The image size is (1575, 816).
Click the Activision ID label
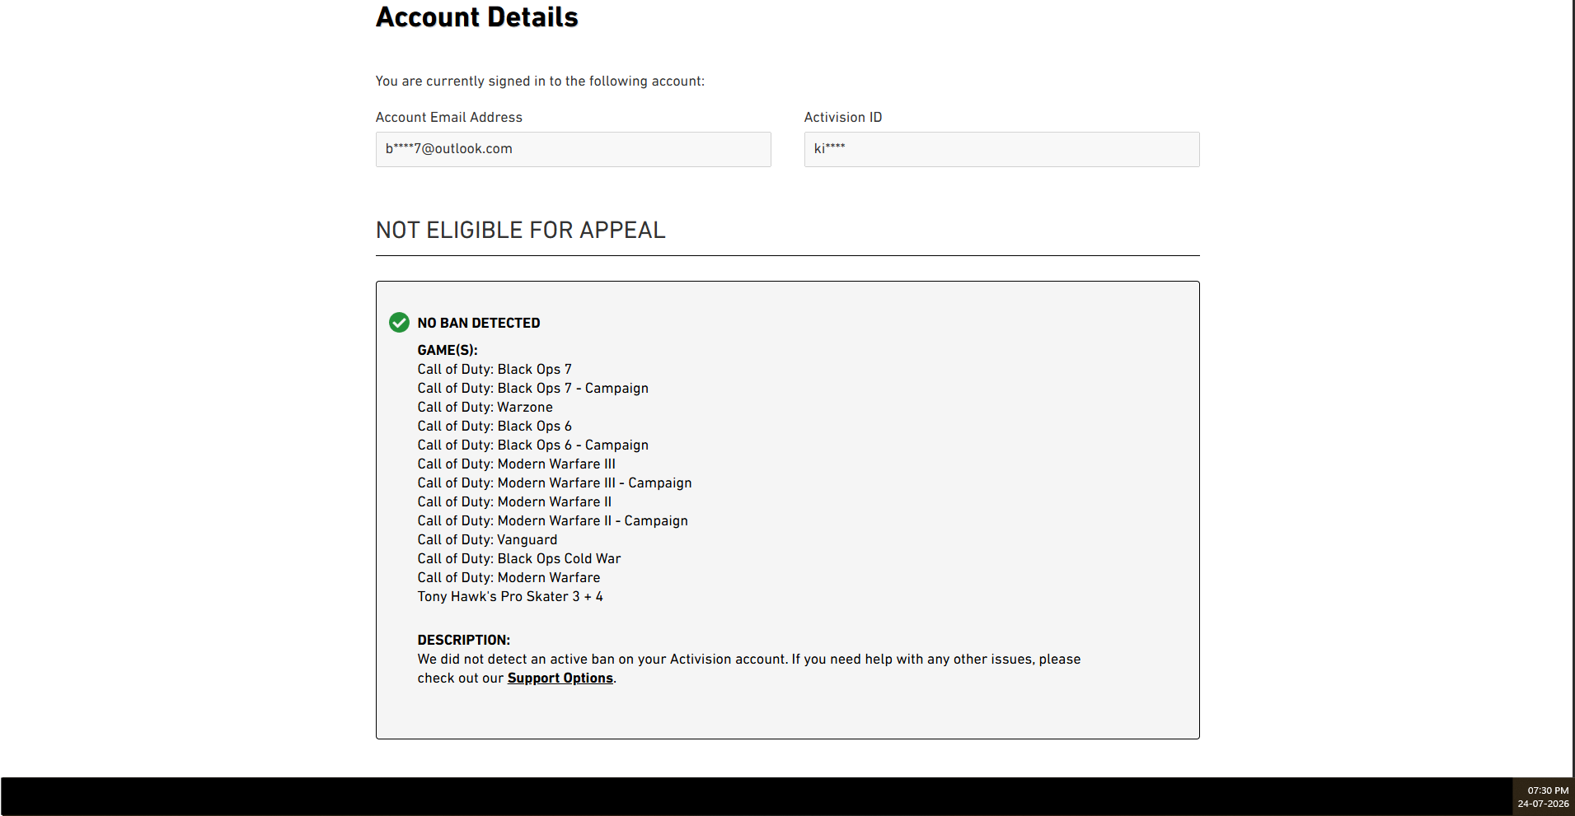click(x=843, y=117)
